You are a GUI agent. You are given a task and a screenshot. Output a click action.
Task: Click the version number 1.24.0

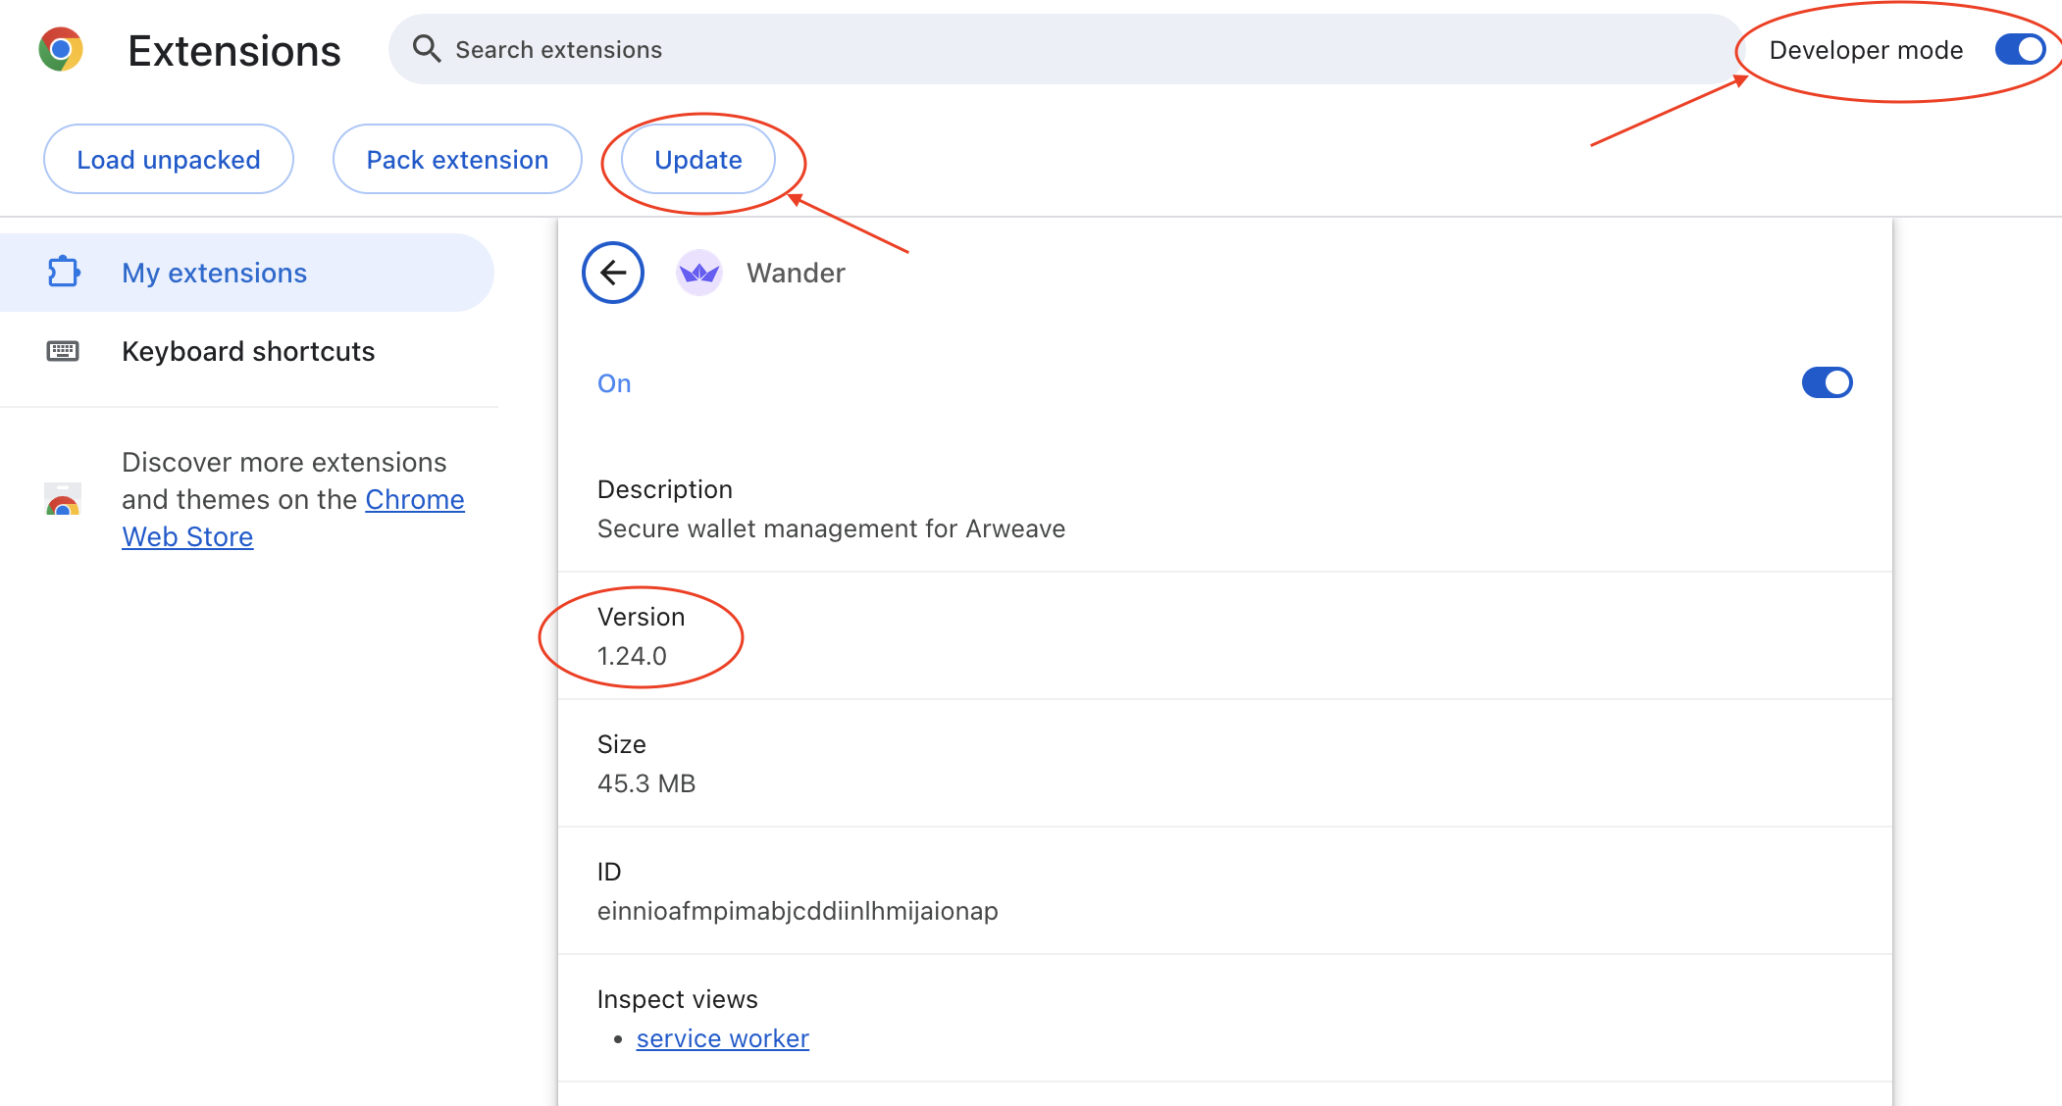click(x=632, y=656)
